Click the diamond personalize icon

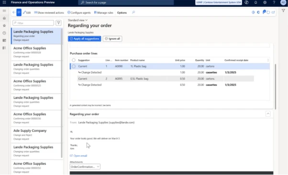(253, 12)
